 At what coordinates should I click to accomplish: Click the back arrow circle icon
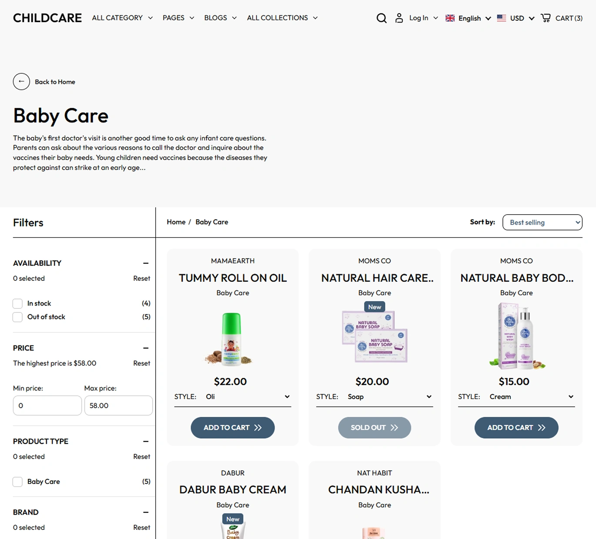coord(21,82)
